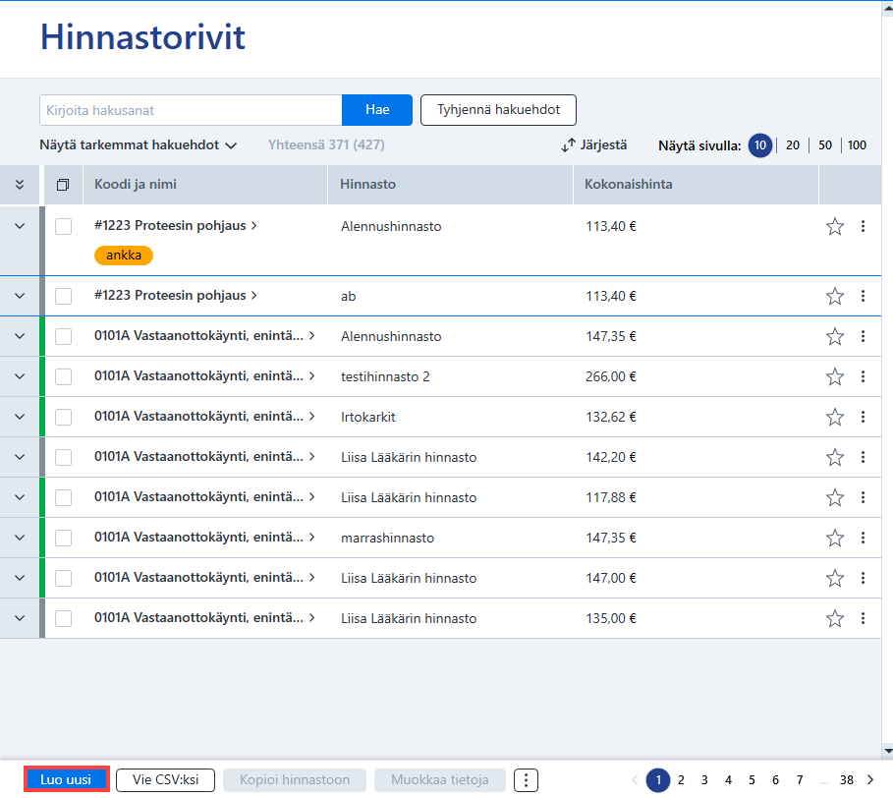Expand the row priced 135,00 €
Viewport: 893px width, 798px height.
click(20, 618)
